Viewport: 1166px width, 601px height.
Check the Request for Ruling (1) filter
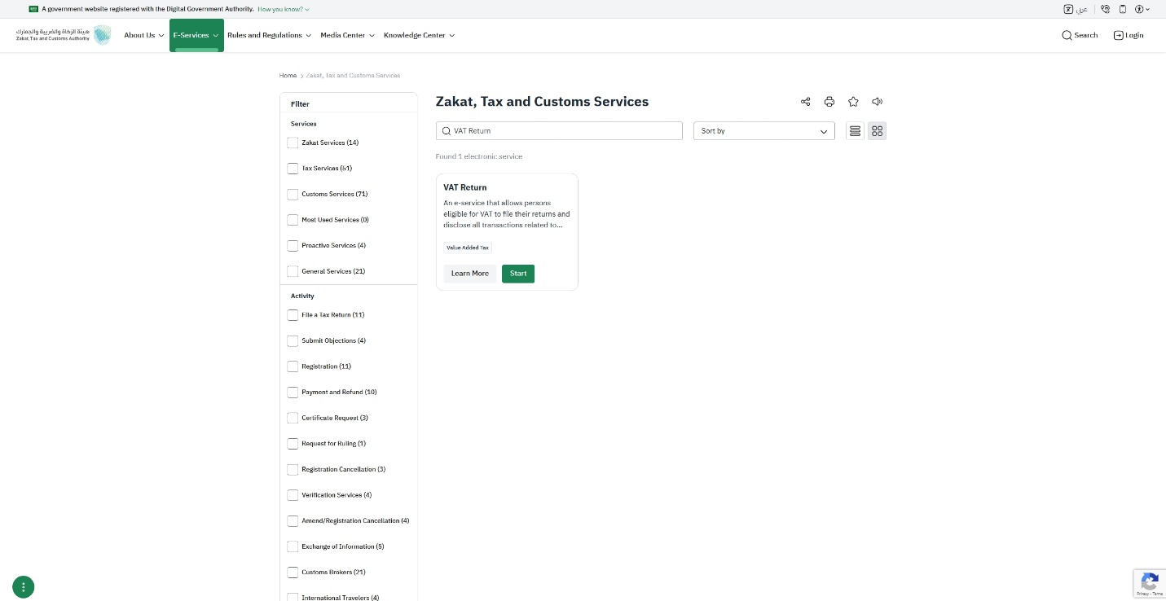(293, 444)
